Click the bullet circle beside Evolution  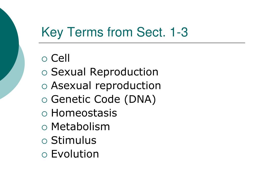(x=44, y=155)
